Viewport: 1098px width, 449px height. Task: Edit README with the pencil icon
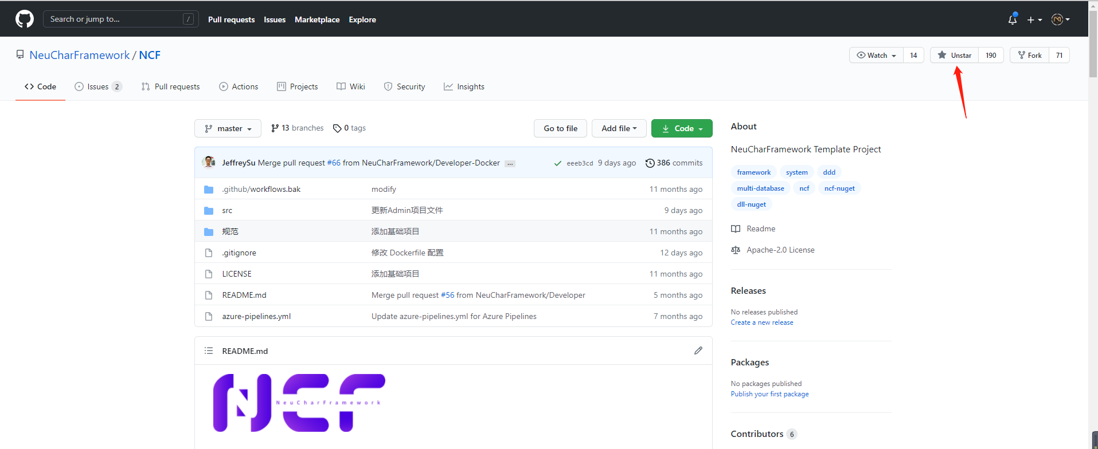(698, 350)
